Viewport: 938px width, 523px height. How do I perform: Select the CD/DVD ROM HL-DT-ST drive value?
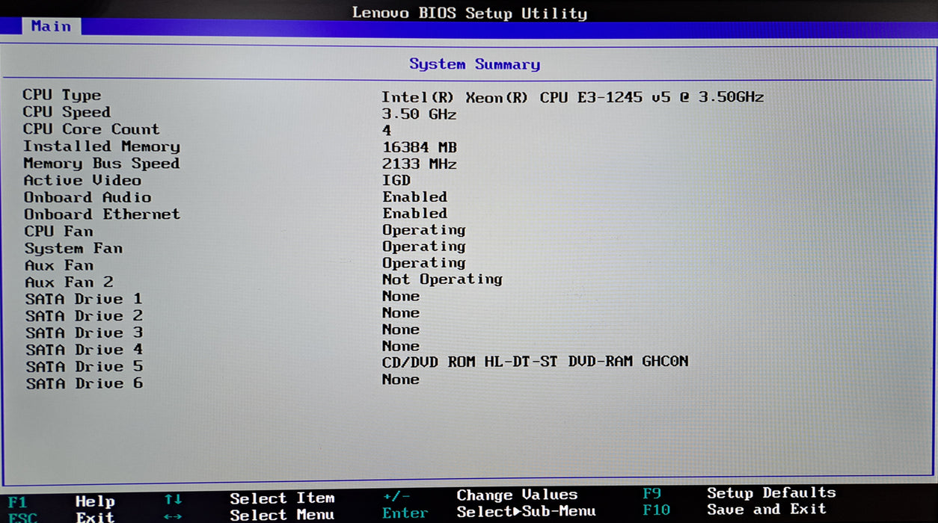(x=535, y=362)
